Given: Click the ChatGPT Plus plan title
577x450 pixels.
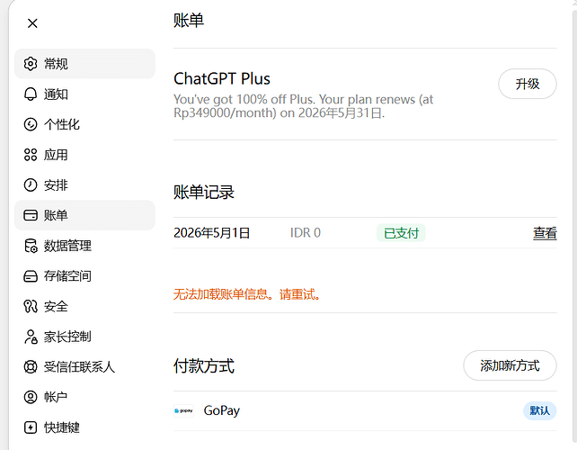Looking at the screenshot, I should pos(222,78).
